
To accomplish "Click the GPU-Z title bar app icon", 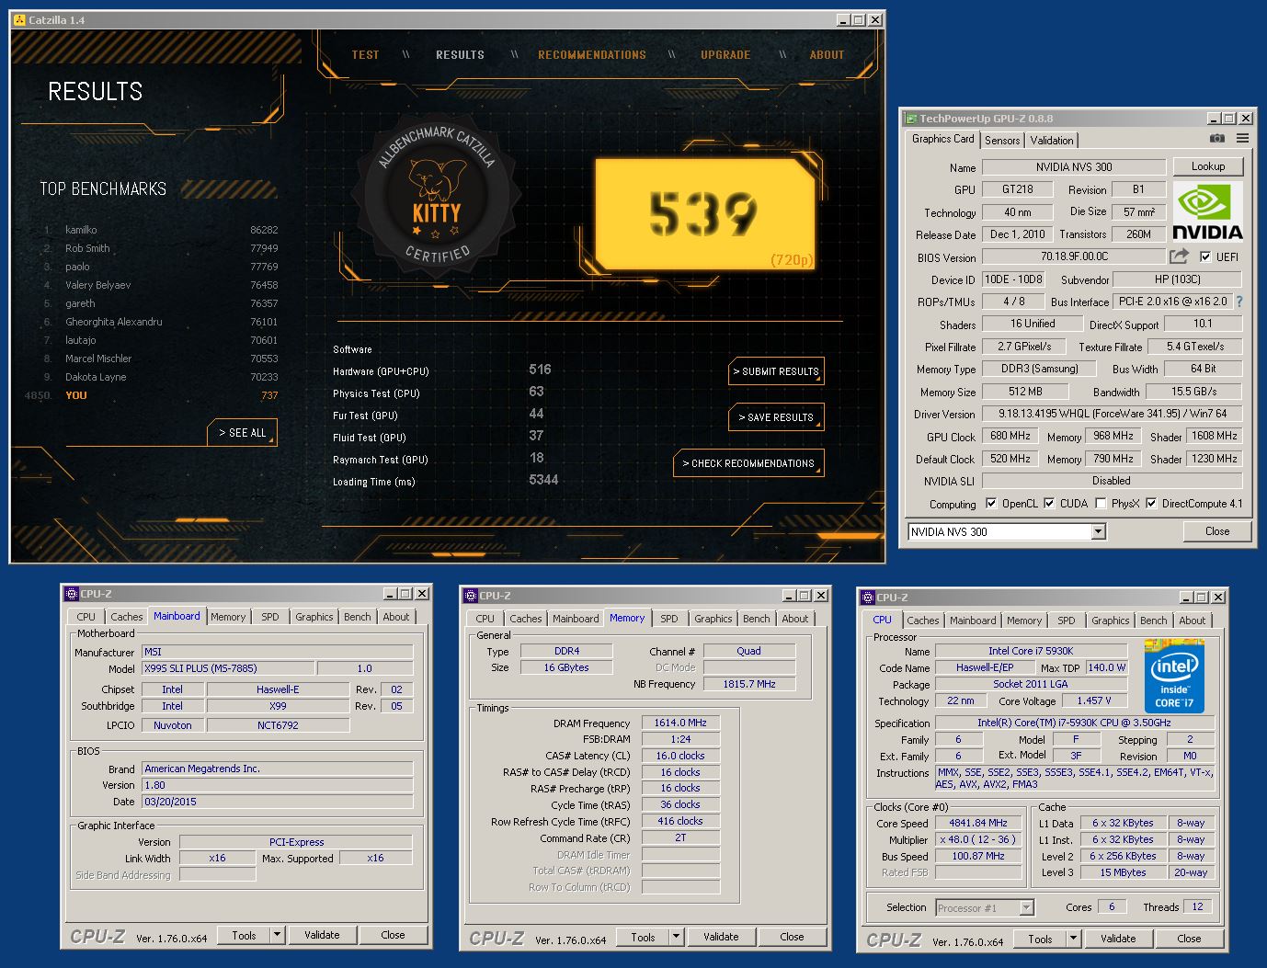I will [910, 119].
